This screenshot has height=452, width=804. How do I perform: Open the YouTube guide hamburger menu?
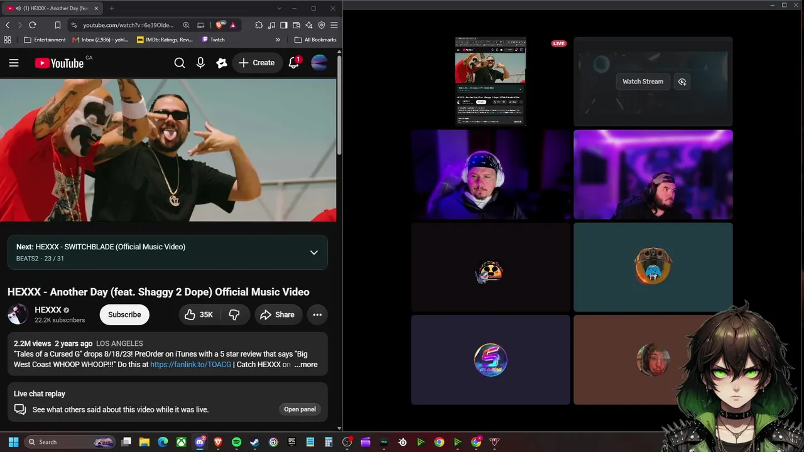[14, 63]
